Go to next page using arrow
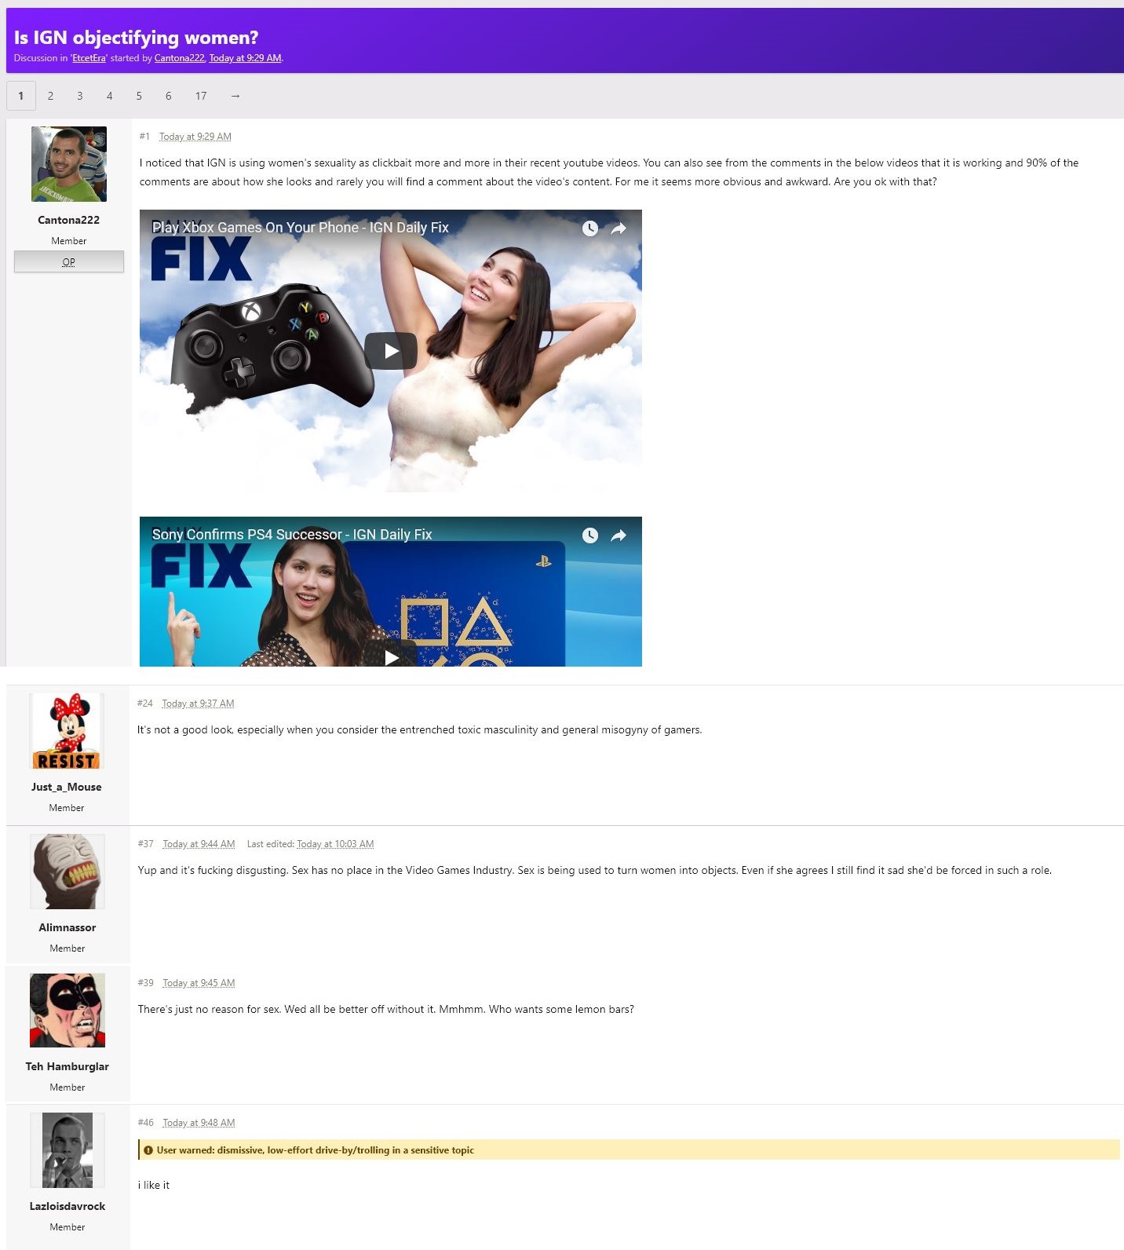 tap(235, 96)
